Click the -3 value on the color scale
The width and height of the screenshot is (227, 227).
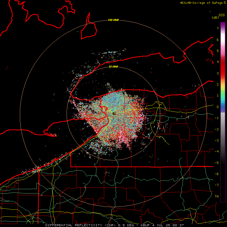click(217, 140)
